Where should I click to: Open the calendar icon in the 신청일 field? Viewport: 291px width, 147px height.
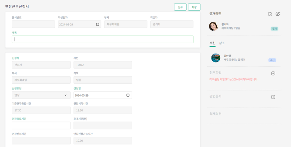coord(128,95)
